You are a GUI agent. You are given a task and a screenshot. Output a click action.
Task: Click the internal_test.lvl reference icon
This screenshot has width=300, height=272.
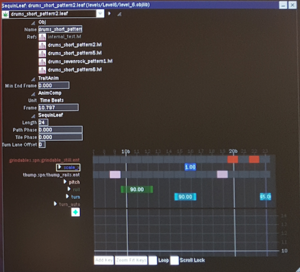(42, 37)
